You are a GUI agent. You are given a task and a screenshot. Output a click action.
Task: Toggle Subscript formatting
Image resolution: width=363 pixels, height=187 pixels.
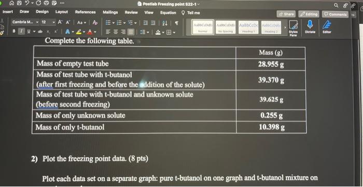[x=48, y=31]
